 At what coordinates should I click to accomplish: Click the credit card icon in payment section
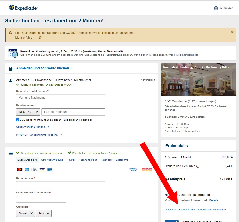pos(11,153)
